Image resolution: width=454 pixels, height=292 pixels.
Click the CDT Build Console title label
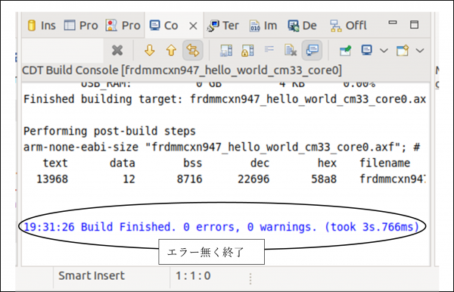point(182,70)
